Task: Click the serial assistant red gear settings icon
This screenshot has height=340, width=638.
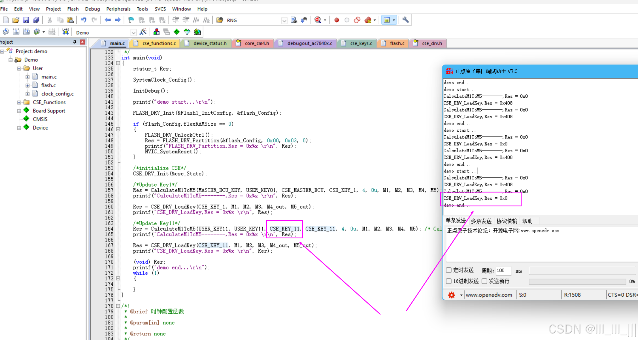Action: (x=451, y=295)
